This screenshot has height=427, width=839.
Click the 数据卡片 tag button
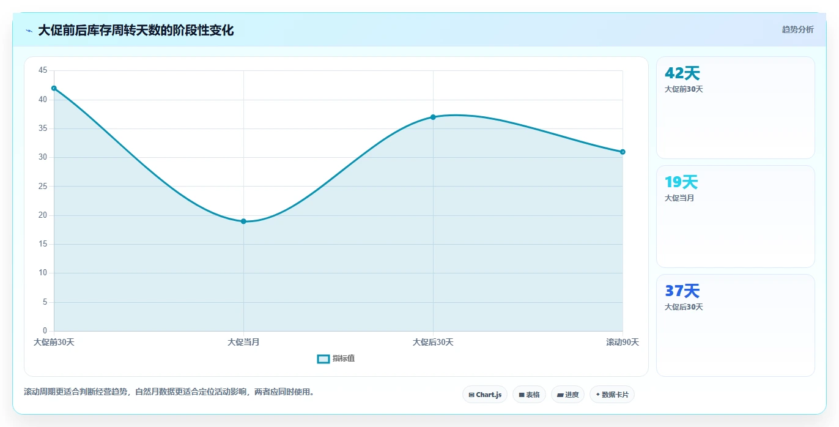click(612, 395)
